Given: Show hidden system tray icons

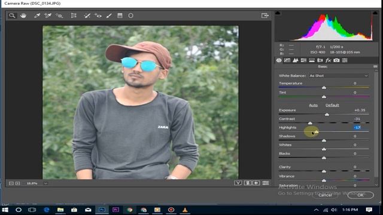Looking at the screenshot, I should pyautogui.click(x=316, y=210).
